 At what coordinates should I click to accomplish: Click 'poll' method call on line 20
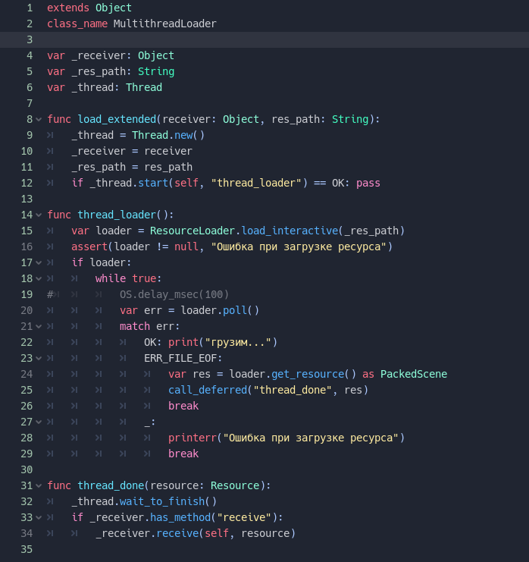coord(235,310)
